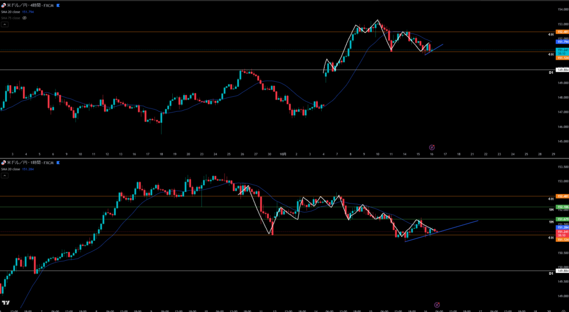The height and width of the screenshot is (312, 569).
Task: Click the purple event icon on the upper chart's time axis
Action: [432, 147]
